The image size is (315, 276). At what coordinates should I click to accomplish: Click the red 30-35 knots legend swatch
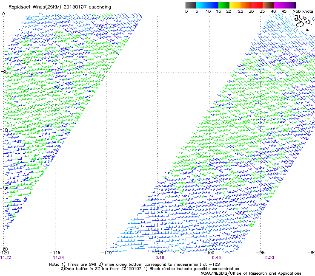coord(257,5)
